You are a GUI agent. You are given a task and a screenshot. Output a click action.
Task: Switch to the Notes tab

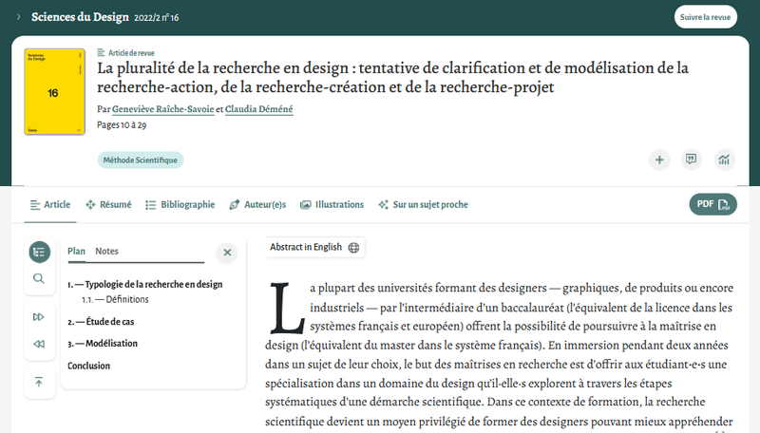pyautogui.click(x=106, y=251)
